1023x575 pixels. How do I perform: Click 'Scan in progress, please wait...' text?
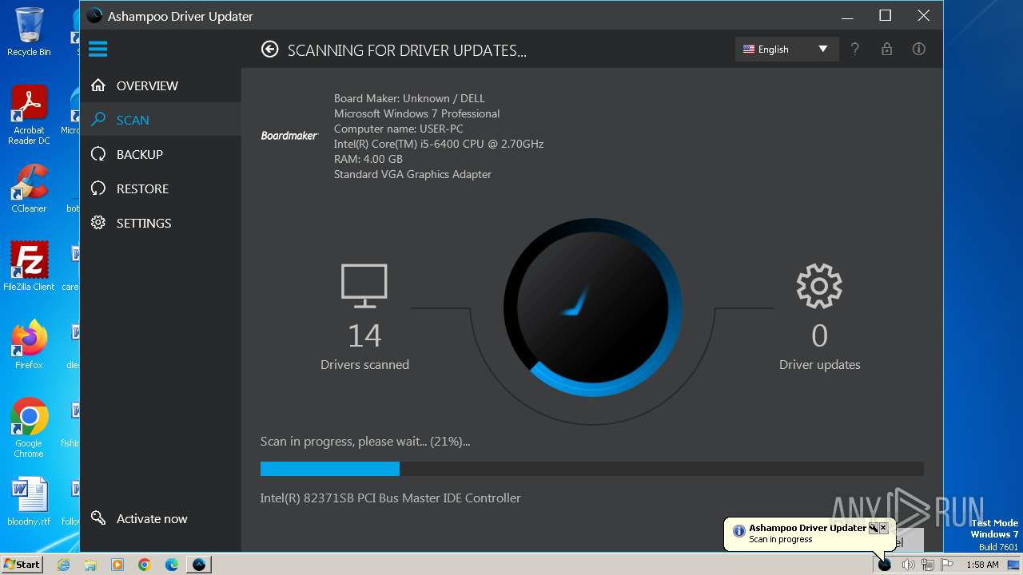(x=365, y=441)
